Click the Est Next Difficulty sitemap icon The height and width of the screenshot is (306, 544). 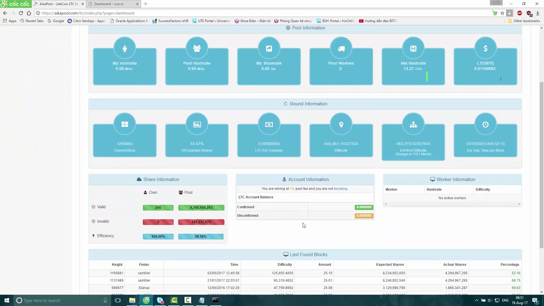point(413,124)
